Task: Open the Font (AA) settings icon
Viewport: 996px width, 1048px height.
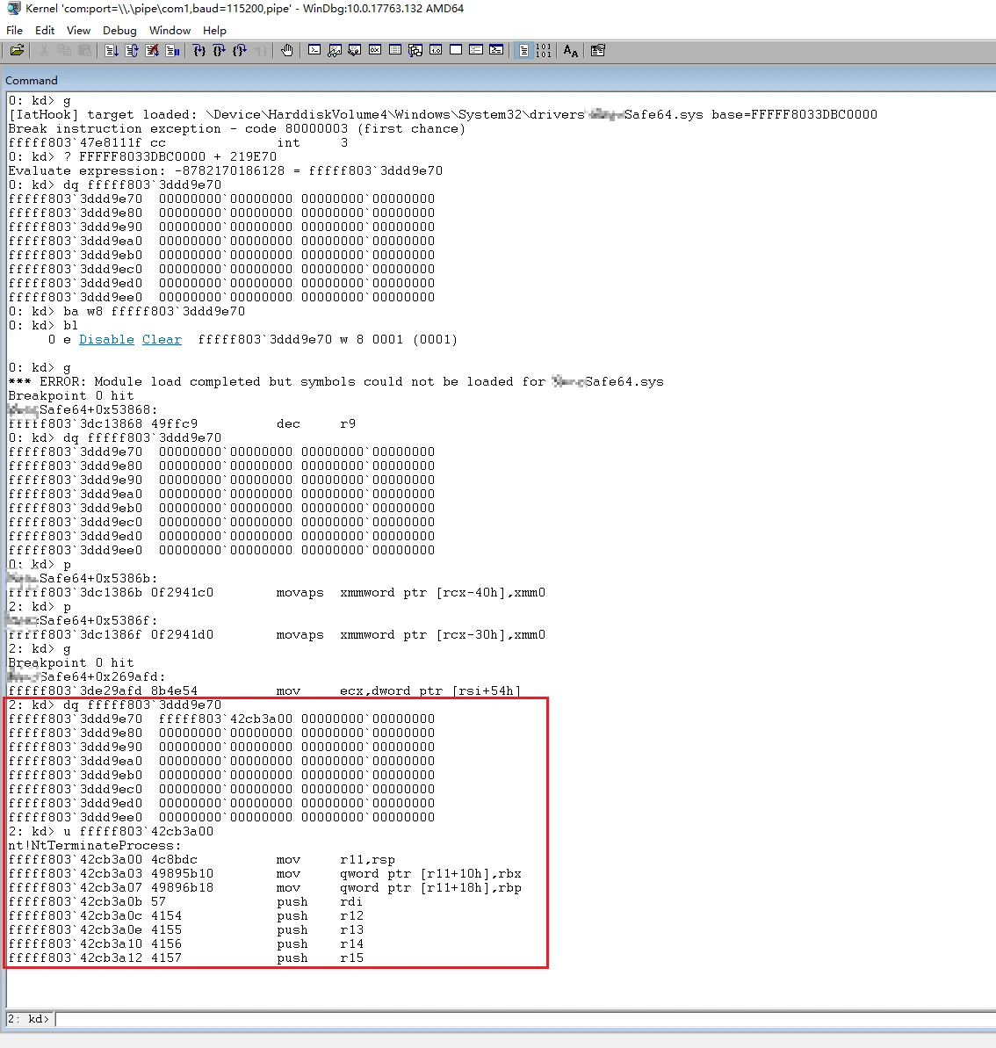Action: 570,50
